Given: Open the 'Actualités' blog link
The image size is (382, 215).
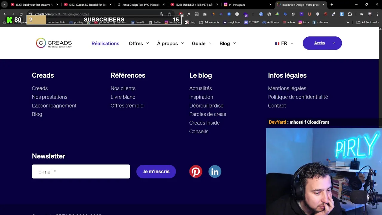Looking at the screenshot, I should click(201, 88).
